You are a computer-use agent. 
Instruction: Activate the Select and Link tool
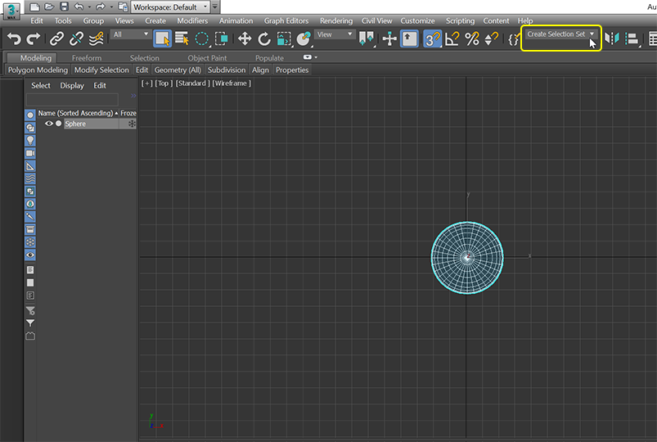pos(56,38)
